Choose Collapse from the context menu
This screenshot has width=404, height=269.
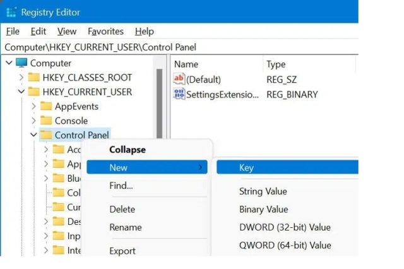coord(147,150)
